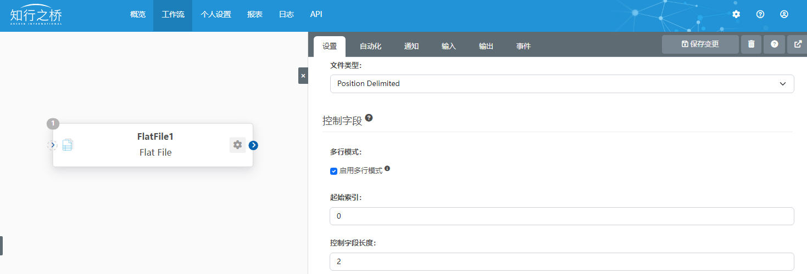Click the help question mark in header
Viewport: 807px width, 274px height.
coord(760,14)
